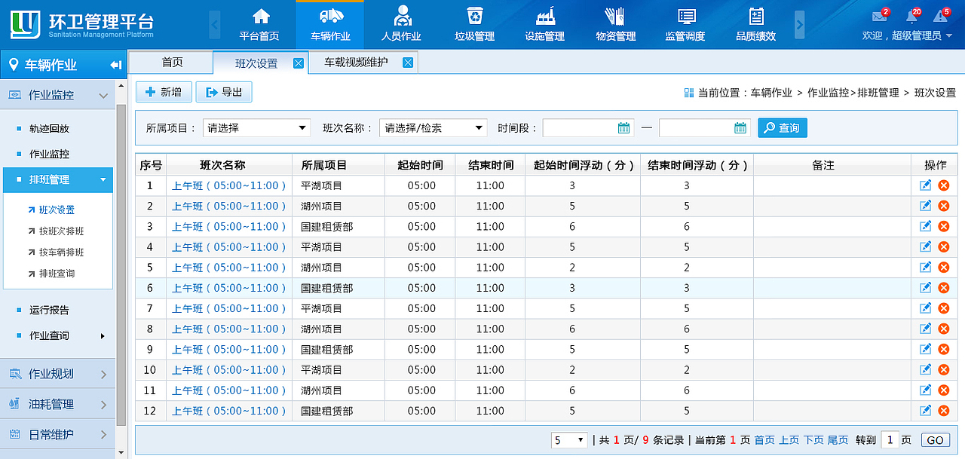Screen dimensions: 965x459
Task: Open 设施管理 facilities module
Action: tap(544, 25)
